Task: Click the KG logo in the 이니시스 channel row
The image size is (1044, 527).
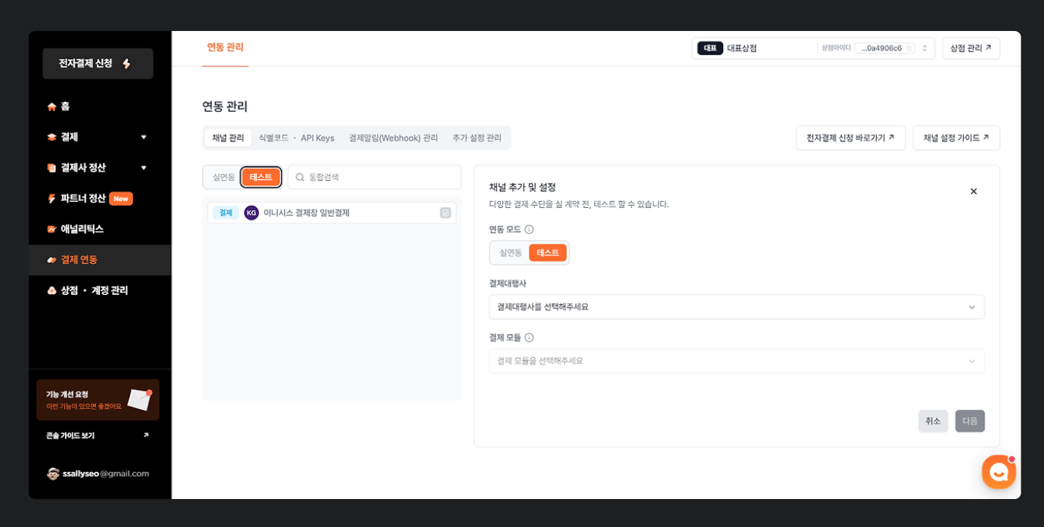Action: [251, 212]
